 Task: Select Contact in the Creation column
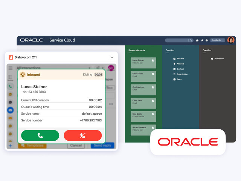coord(180,69)
